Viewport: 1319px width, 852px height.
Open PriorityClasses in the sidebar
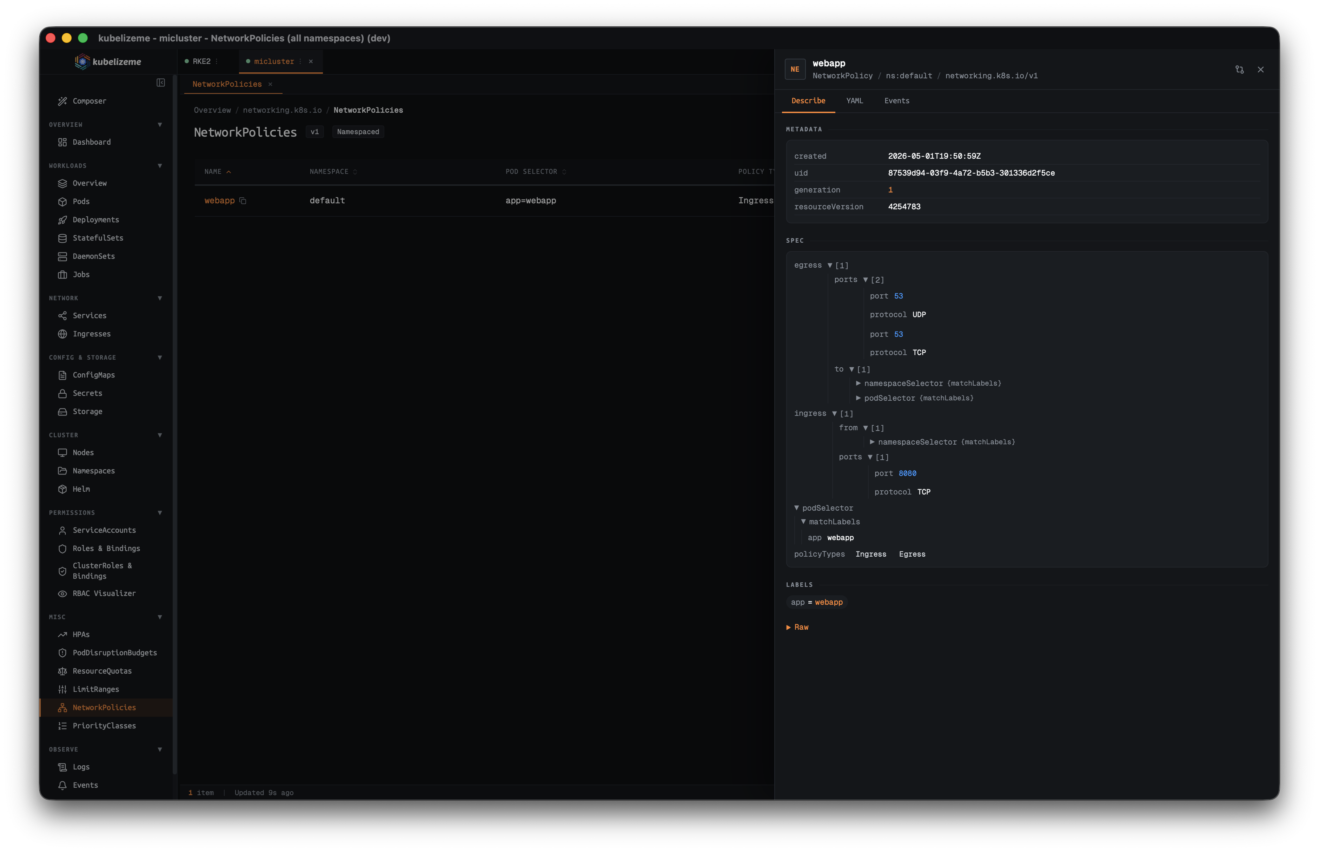pos(105,726)
